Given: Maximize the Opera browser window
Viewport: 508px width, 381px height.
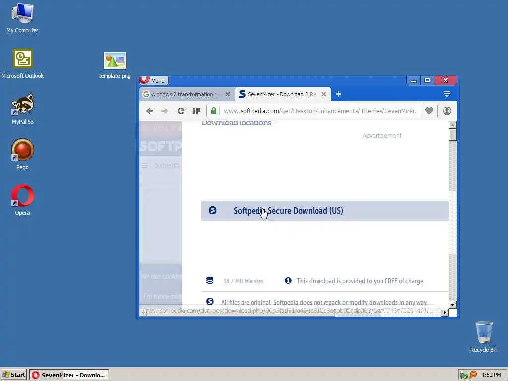Looking at the screenshot, I should tap(427, 80).
